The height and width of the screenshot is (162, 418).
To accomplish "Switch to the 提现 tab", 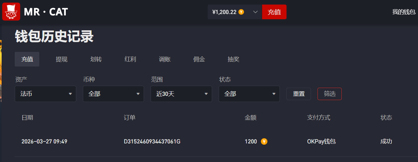I will click(x=62, y=59).
